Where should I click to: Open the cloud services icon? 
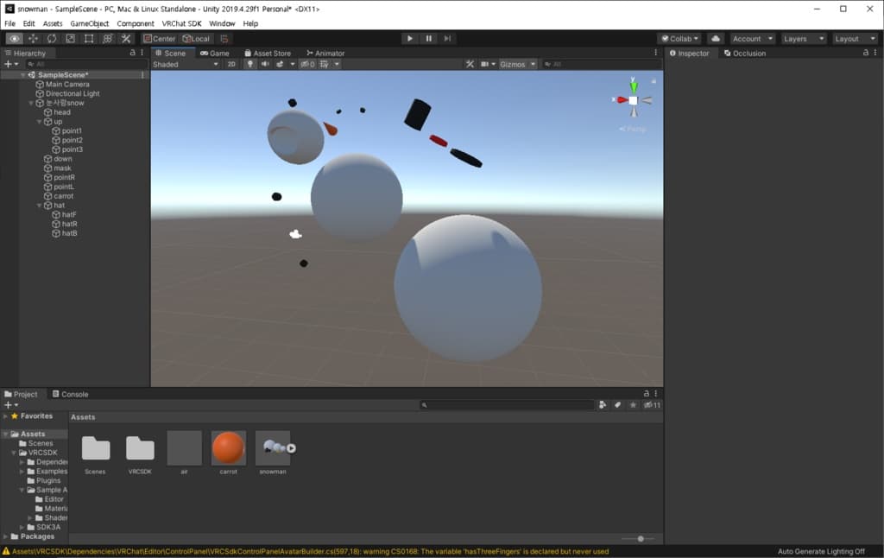715,39
